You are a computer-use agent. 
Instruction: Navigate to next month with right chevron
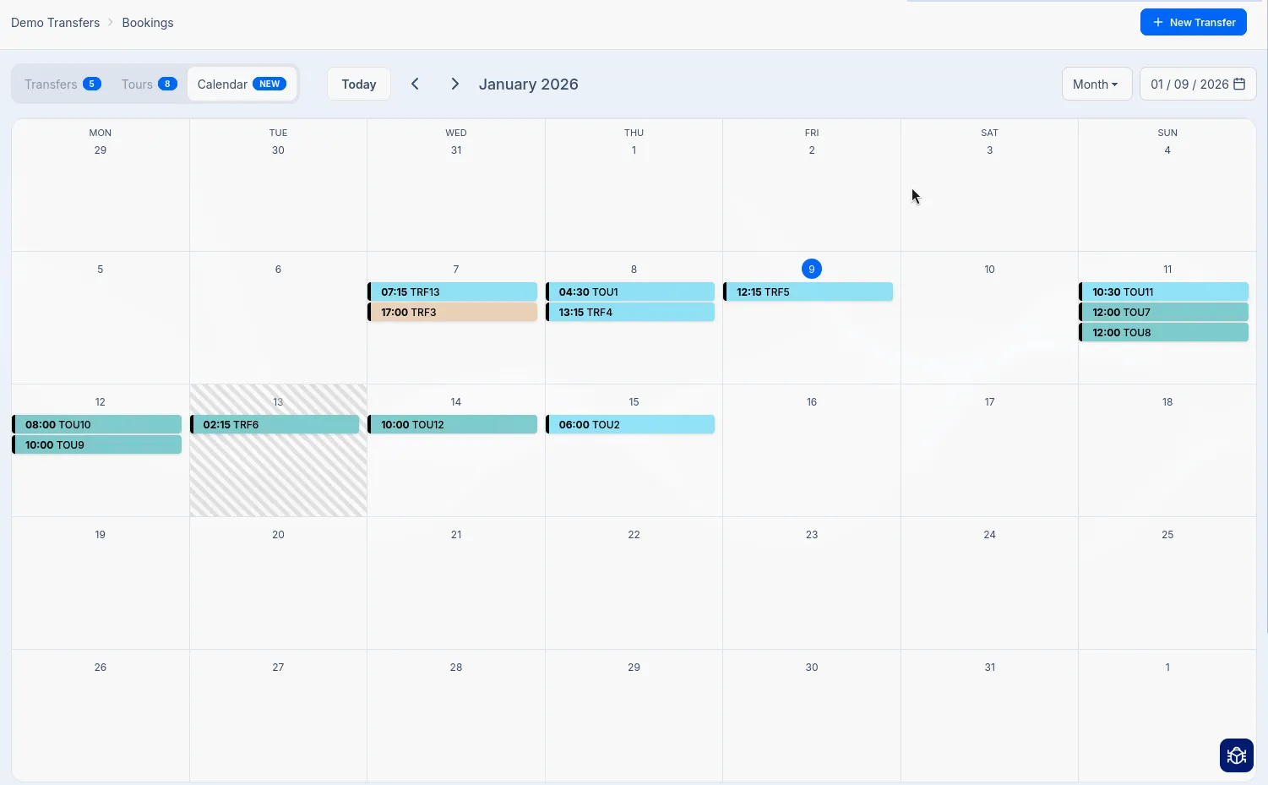pos(454,84)
